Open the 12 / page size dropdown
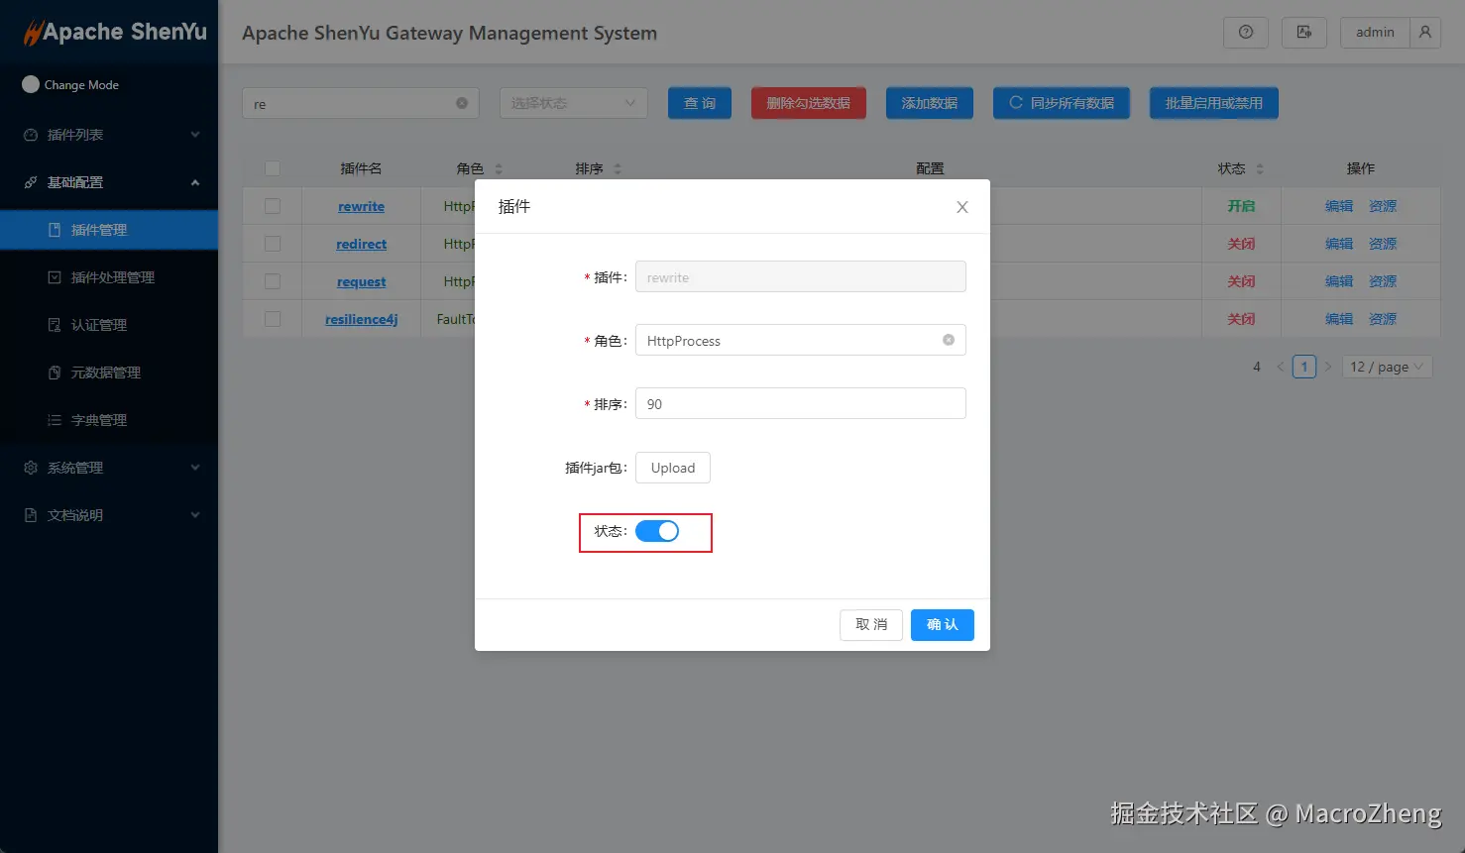 [1387, 367]
